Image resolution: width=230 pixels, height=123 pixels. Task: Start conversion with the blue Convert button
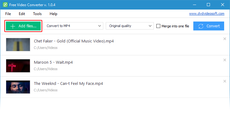point(209,26)
